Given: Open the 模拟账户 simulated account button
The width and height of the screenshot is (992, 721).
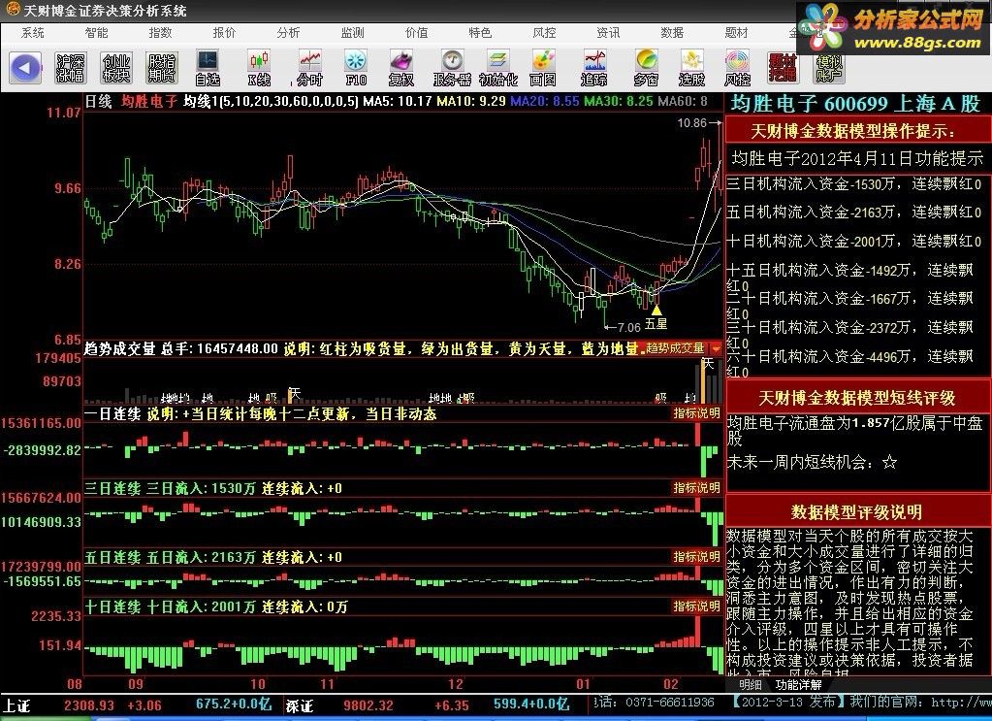Looking at the screenshot, I should click(829, 68).
